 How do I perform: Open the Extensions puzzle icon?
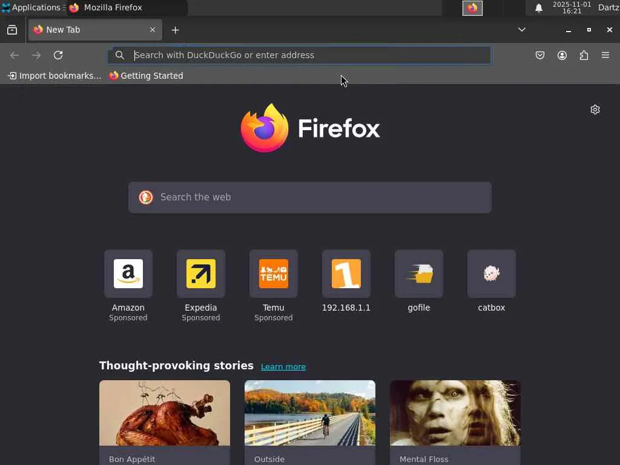(x=584, y=55)
